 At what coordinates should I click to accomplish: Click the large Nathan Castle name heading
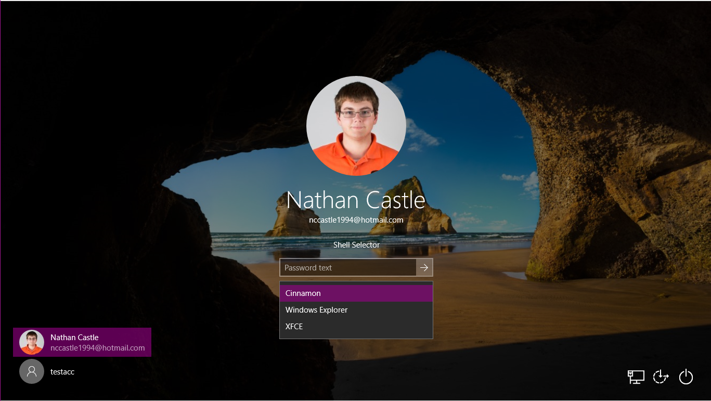point(356,200)
